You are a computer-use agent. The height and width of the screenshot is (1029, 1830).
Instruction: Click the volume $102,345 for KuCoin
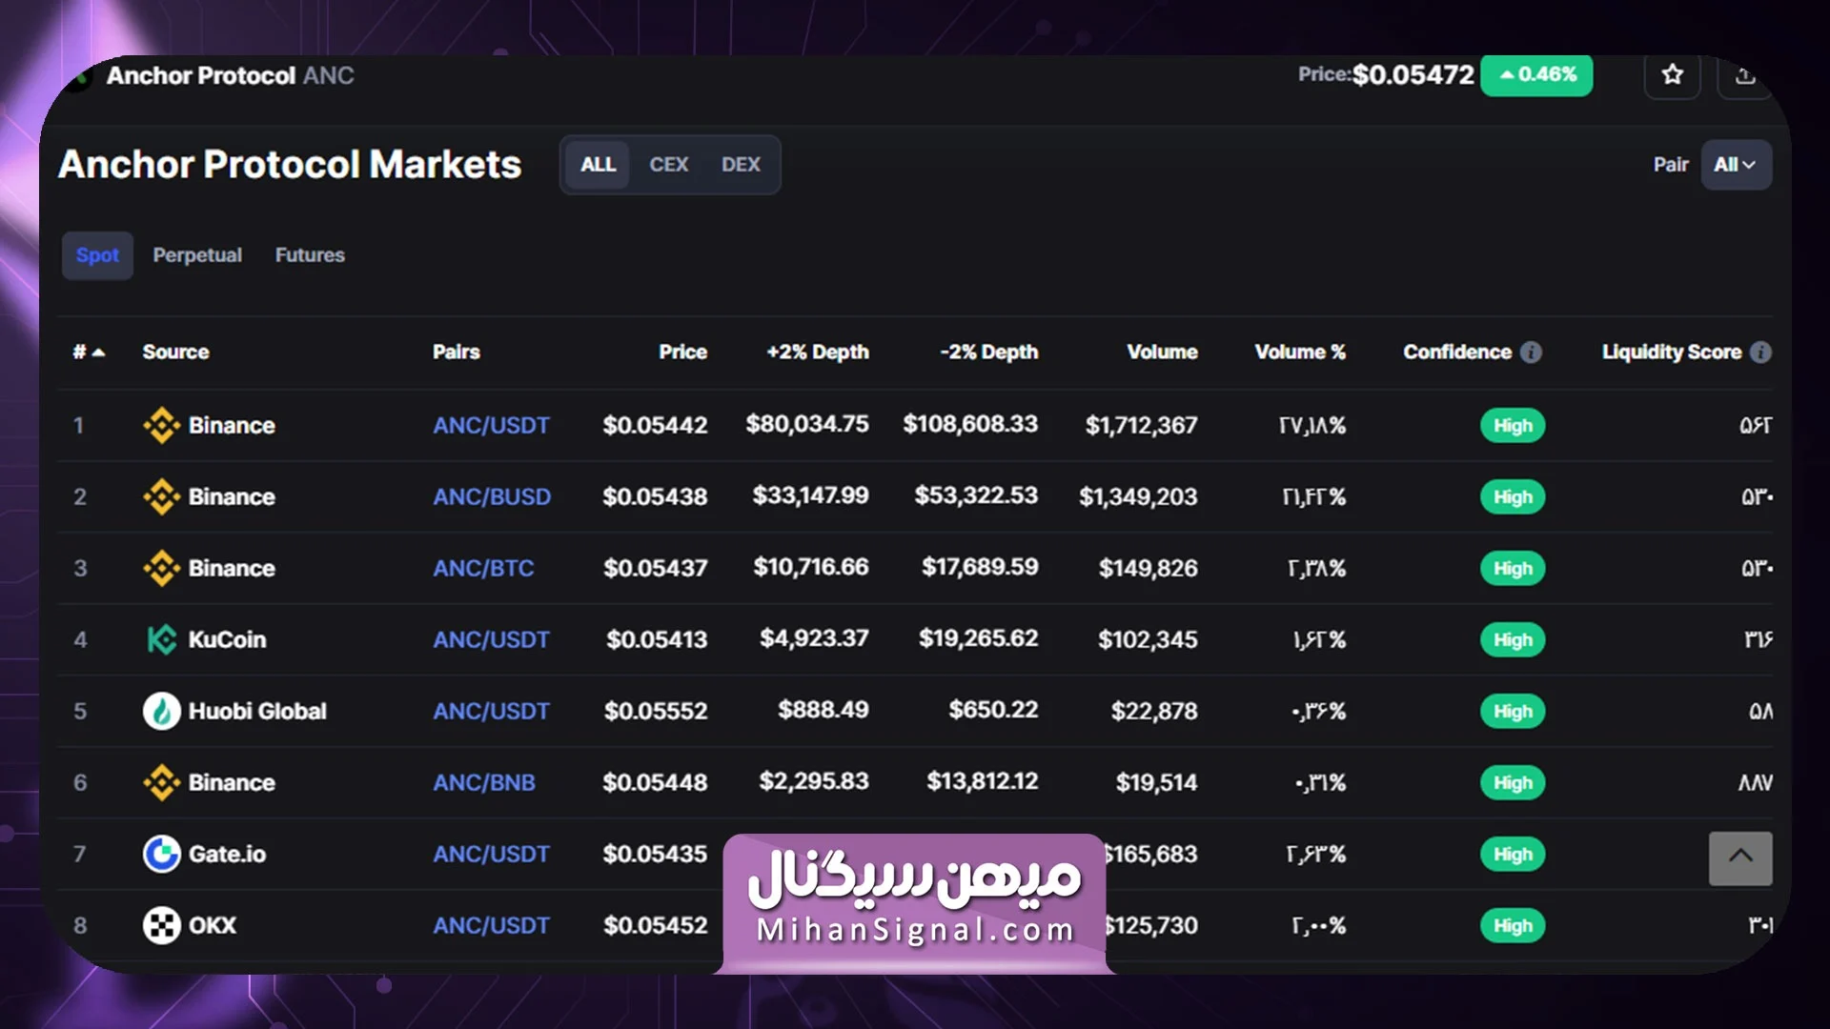(x=1148, y=640)
